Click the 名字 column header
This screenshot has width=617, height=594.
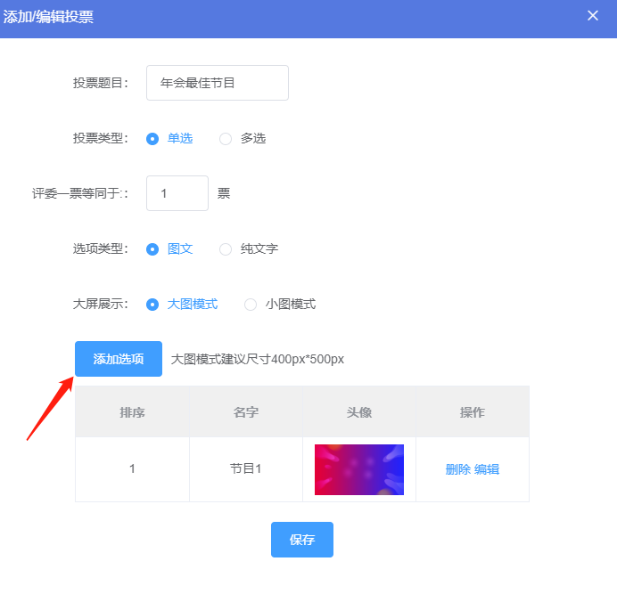tap(246, 412)
